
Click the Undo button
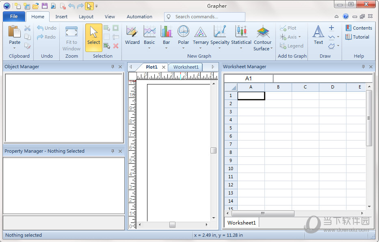47,28
